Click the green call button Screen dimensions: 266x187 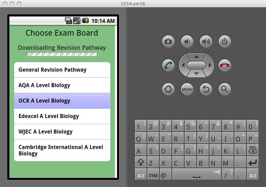pyautogui.click(x=168, y=66)
